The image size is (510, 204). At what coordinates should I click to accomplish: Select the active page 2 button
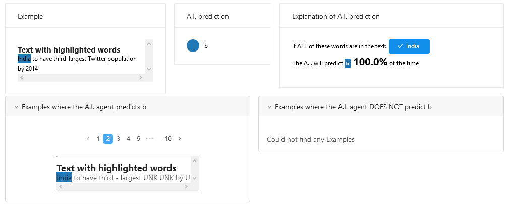[108, 139]
